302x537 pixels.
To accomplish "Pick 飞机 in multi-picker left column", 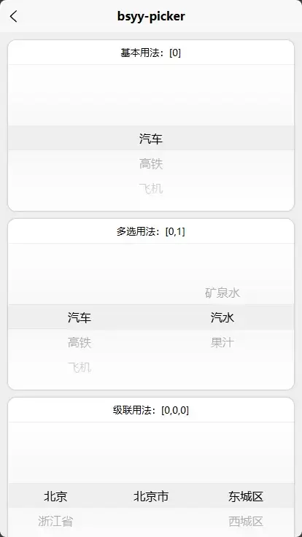I will click(80, 367).
